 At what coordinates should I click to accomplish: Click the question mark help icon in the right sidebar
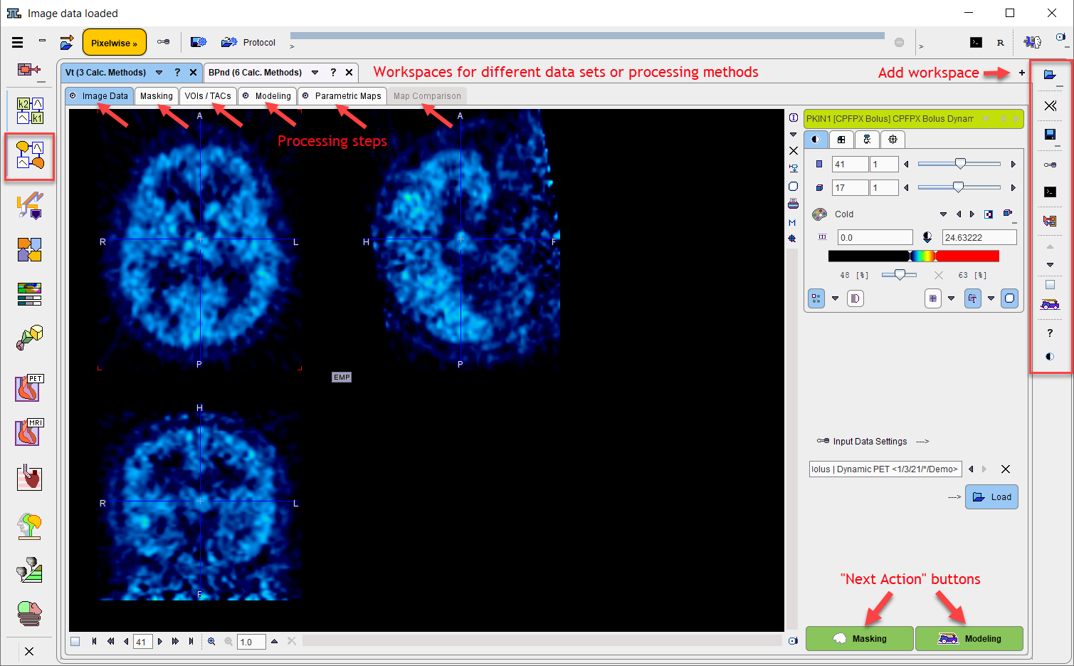(x=1050, y=333)
